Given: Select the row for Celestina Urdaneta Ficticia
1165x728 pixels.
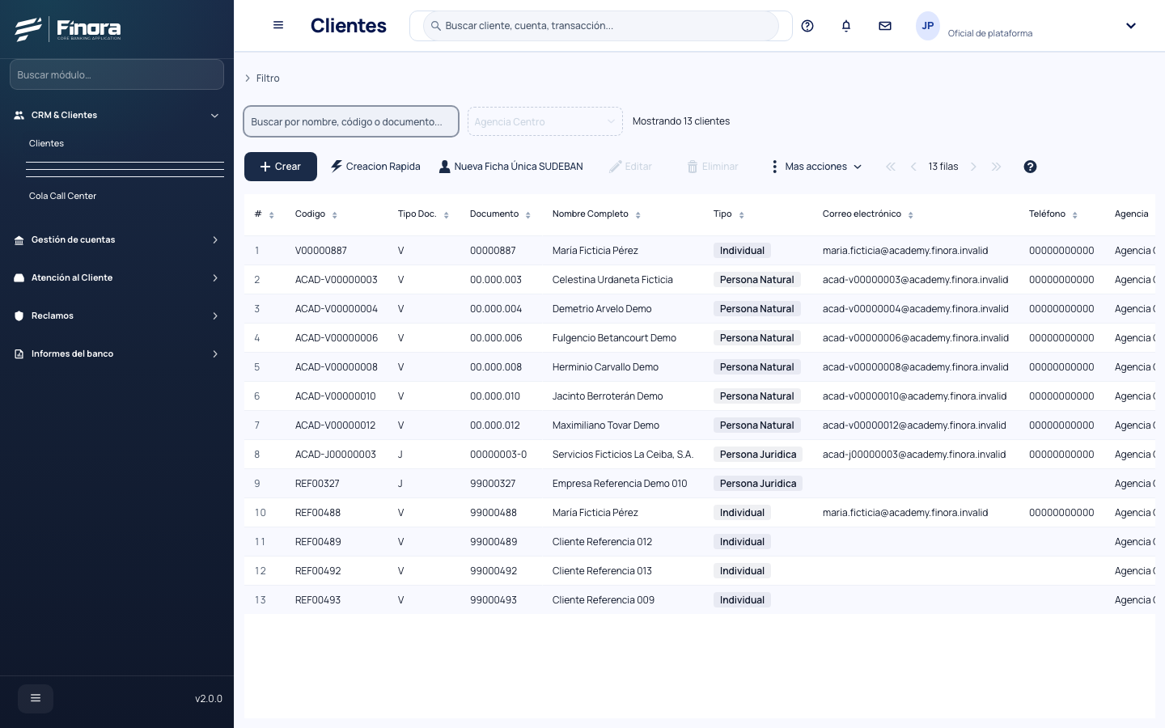Looking at the screenshot, I should (700, 280).
